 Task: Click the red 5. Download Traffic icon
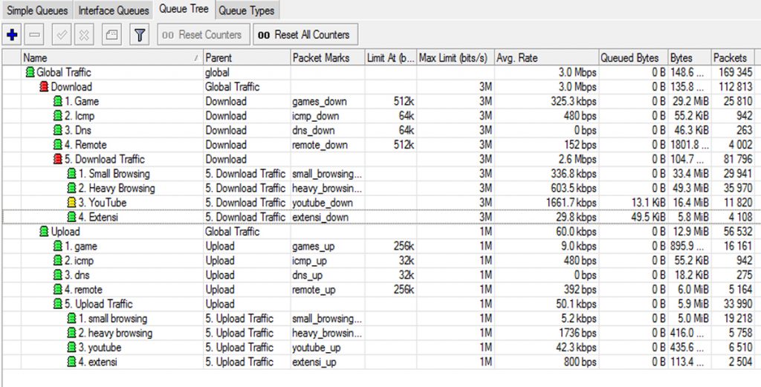pos(58,159)
